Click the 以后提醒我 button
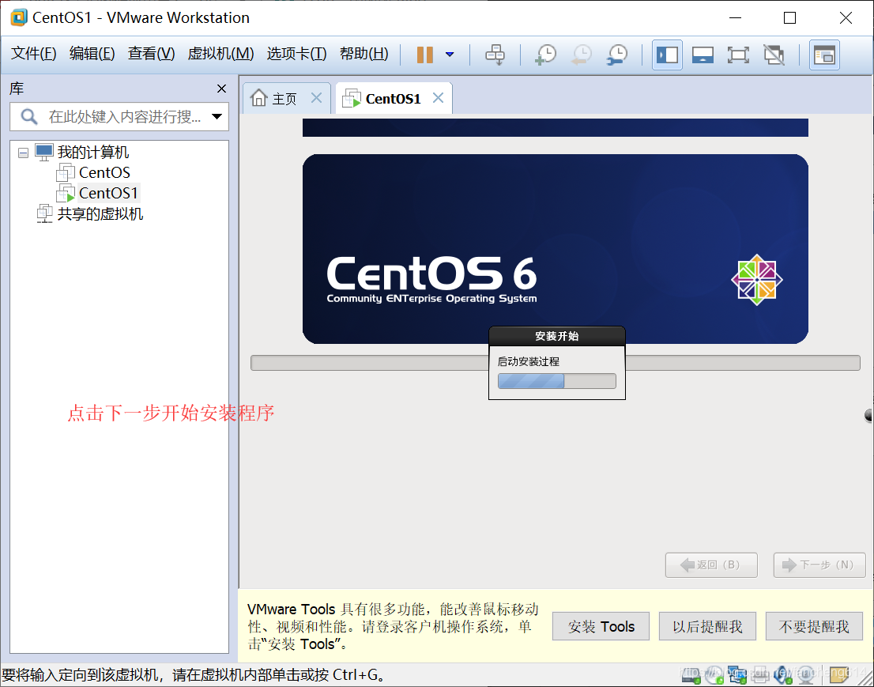 point(707,626)
